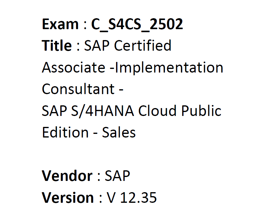
Task: Click the word 'Public'
Action: (x=201, y=111)
